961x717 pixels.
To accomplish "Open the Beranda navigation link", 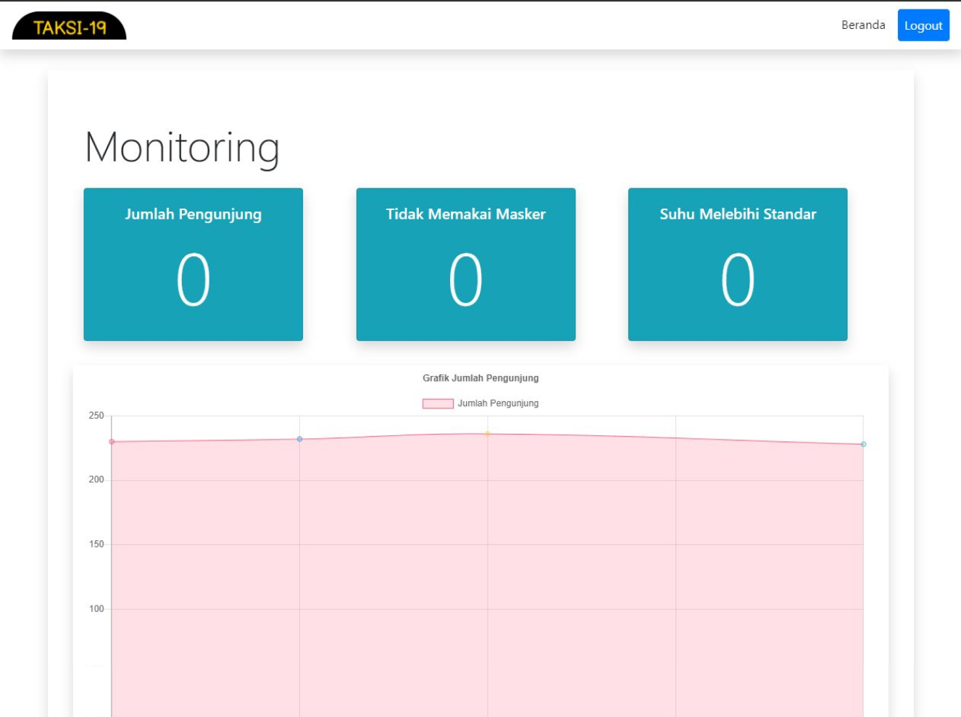I will [862, 25].
